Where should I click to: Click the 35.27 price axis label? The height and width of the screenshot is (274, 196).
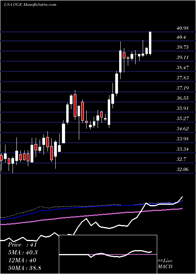click(182, 118)
